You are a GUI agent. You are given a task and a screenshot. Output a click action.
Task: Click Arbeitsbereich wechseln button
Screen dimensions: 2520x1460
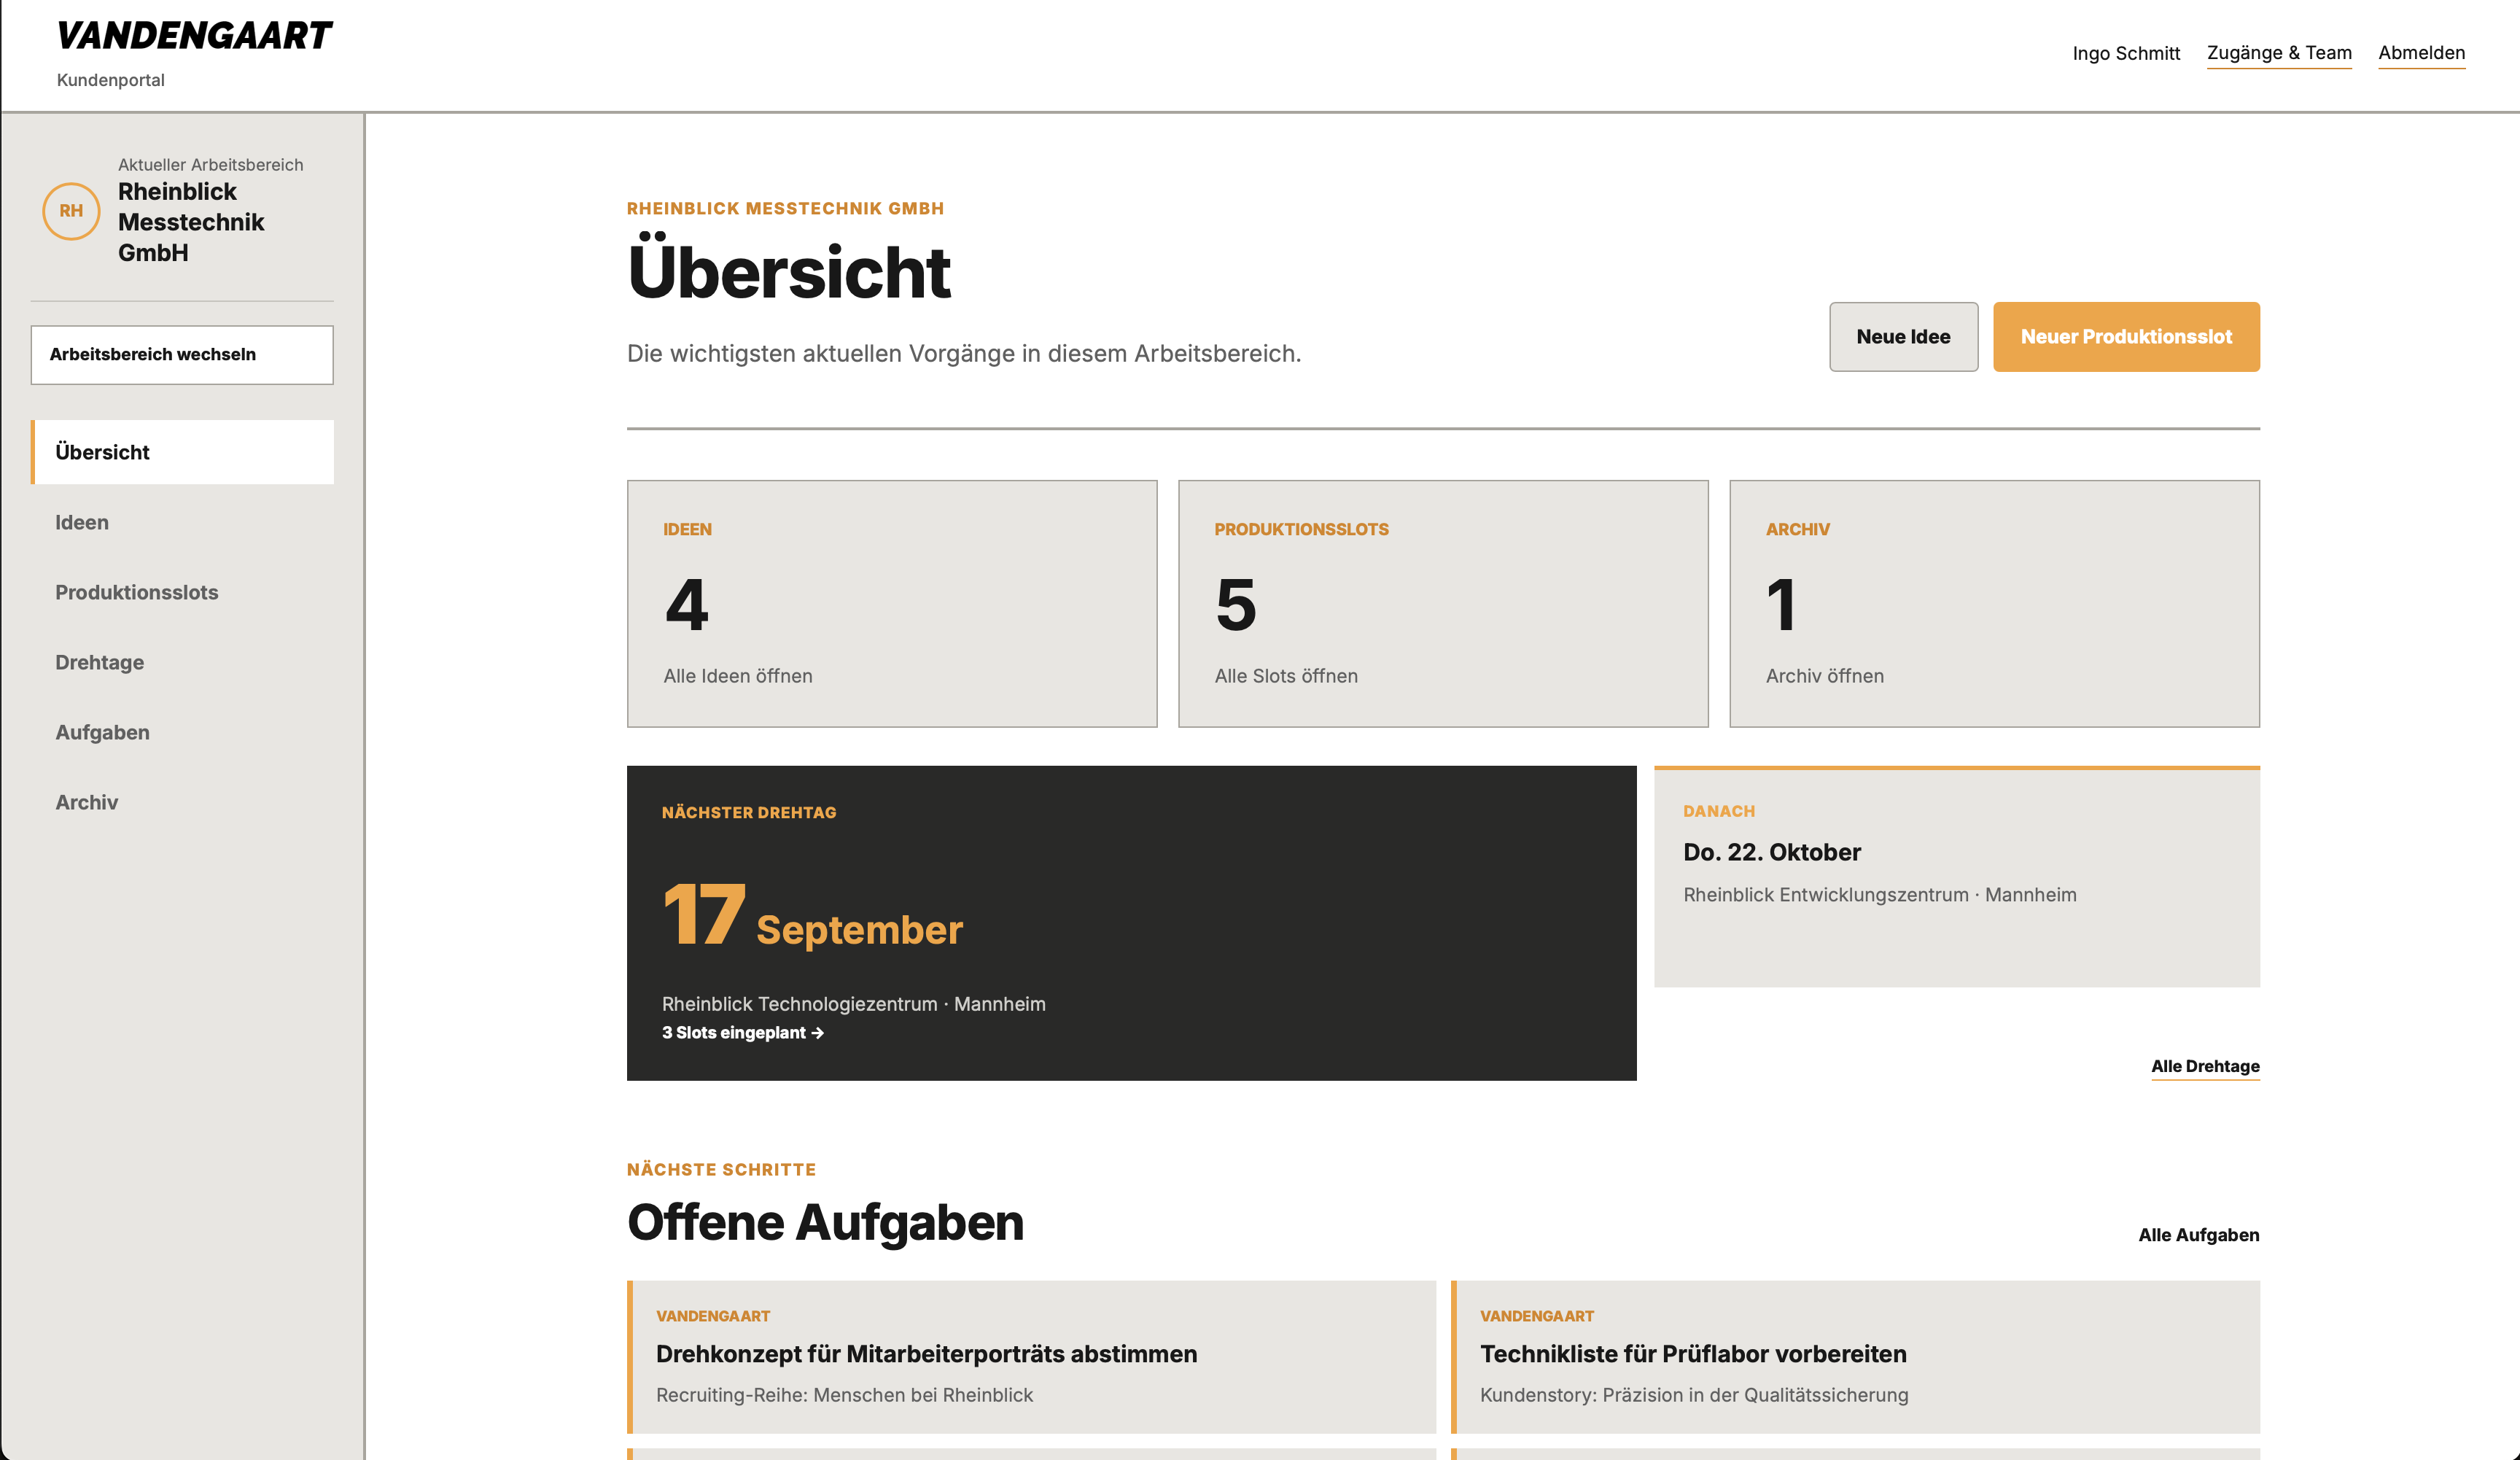pos(182,354)
